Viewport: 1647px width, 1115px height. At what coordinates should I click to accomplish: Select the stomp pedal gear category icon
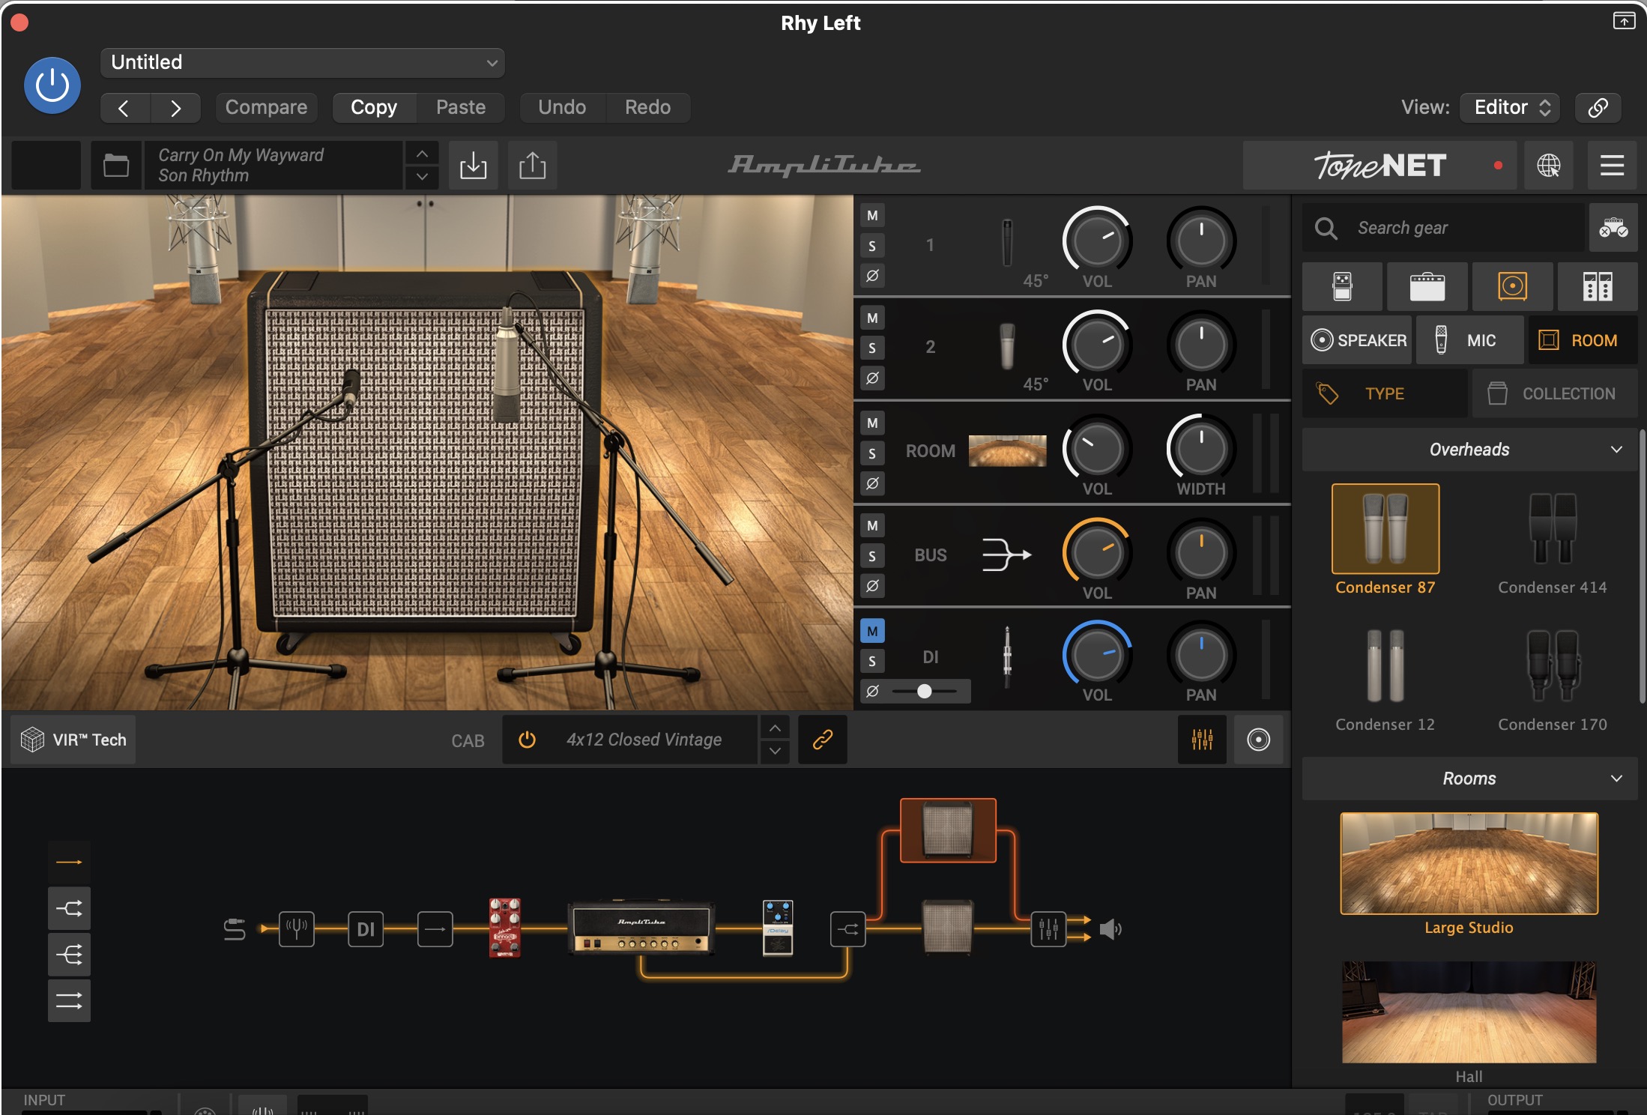click(x=1342, y=286)
